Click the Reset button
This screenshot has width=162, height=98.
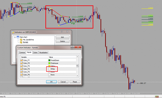pos(75,82)
